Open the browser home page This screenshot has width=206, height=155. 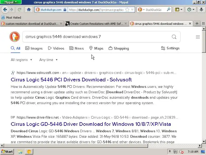(x=29, y=10)
